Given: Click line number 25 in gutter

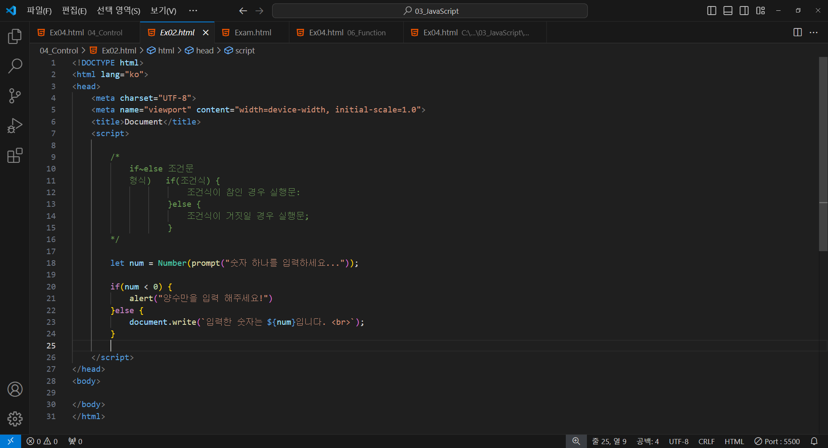Looking at the screenshot, I should [x=51, y=345].
